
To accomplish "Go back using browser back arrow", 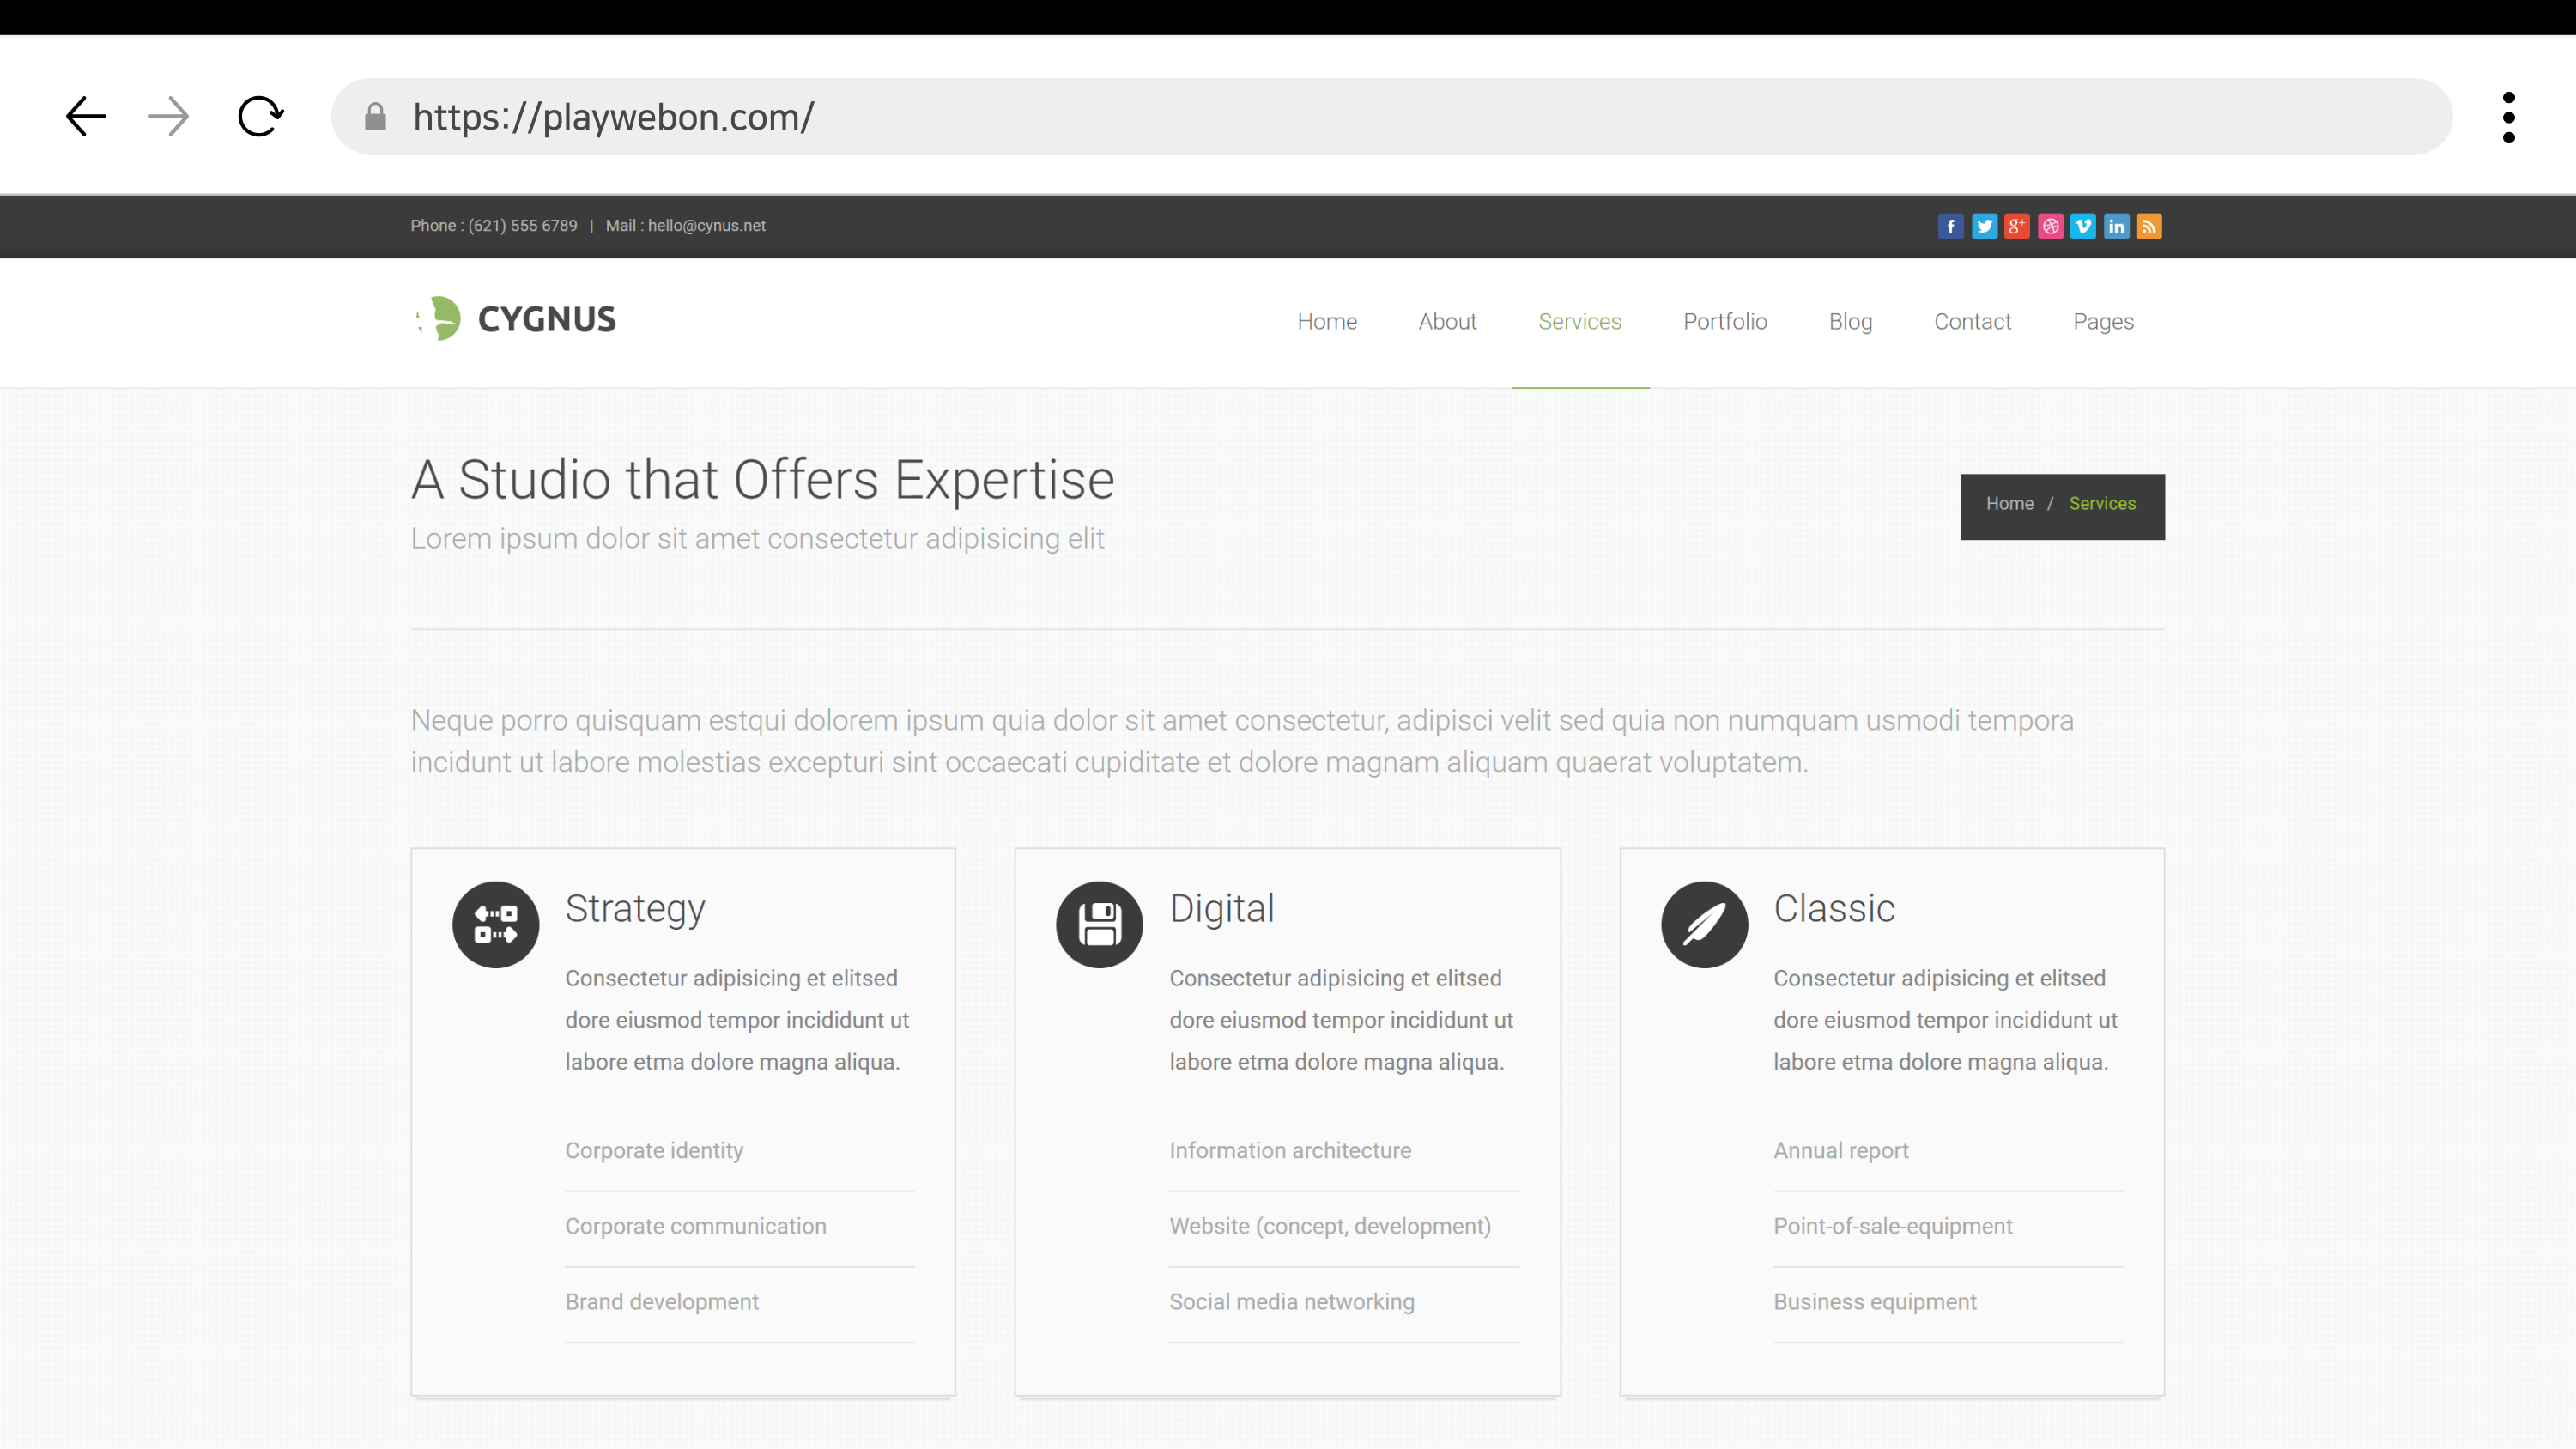I will coord(86,117).
